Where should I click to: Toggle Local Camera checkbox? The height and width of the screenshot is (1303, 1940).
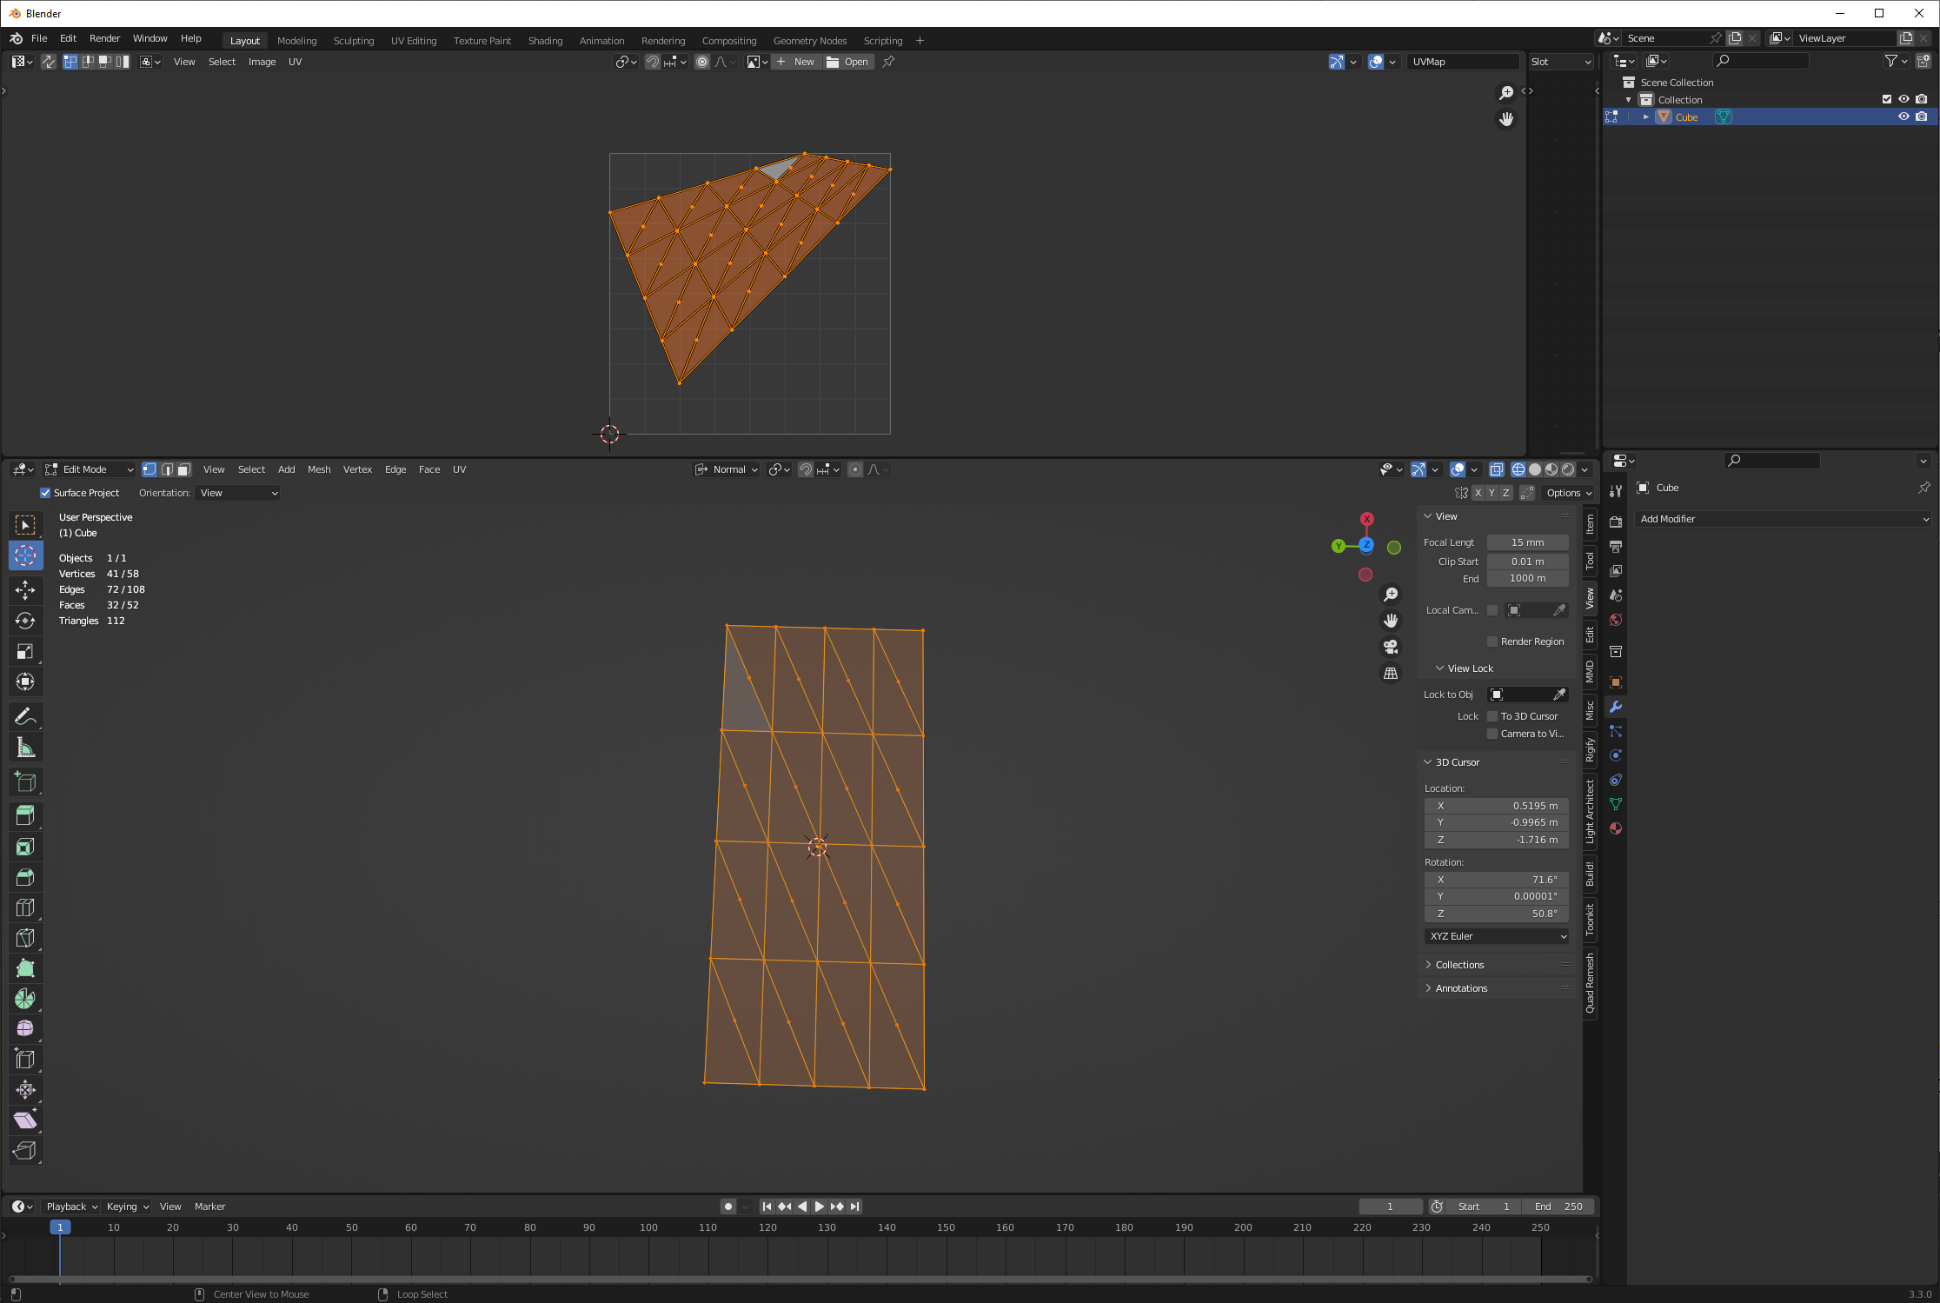pos(1492,610)
